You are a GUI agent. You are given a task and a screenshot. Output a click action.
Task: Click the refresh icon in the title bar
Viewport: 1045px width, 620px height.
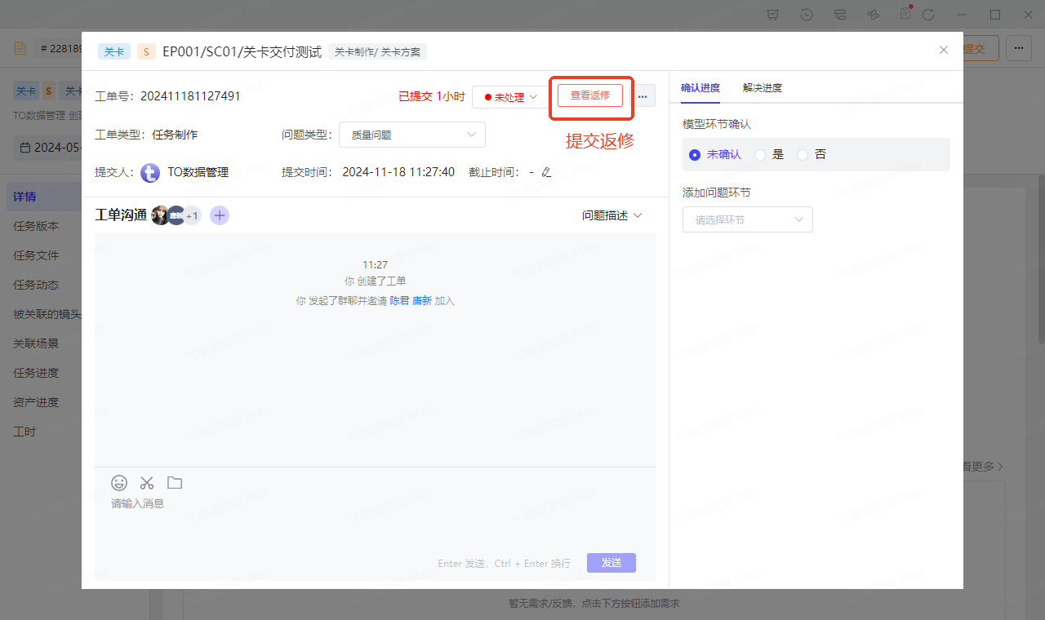pyautogui.click(x=928, y=15)
